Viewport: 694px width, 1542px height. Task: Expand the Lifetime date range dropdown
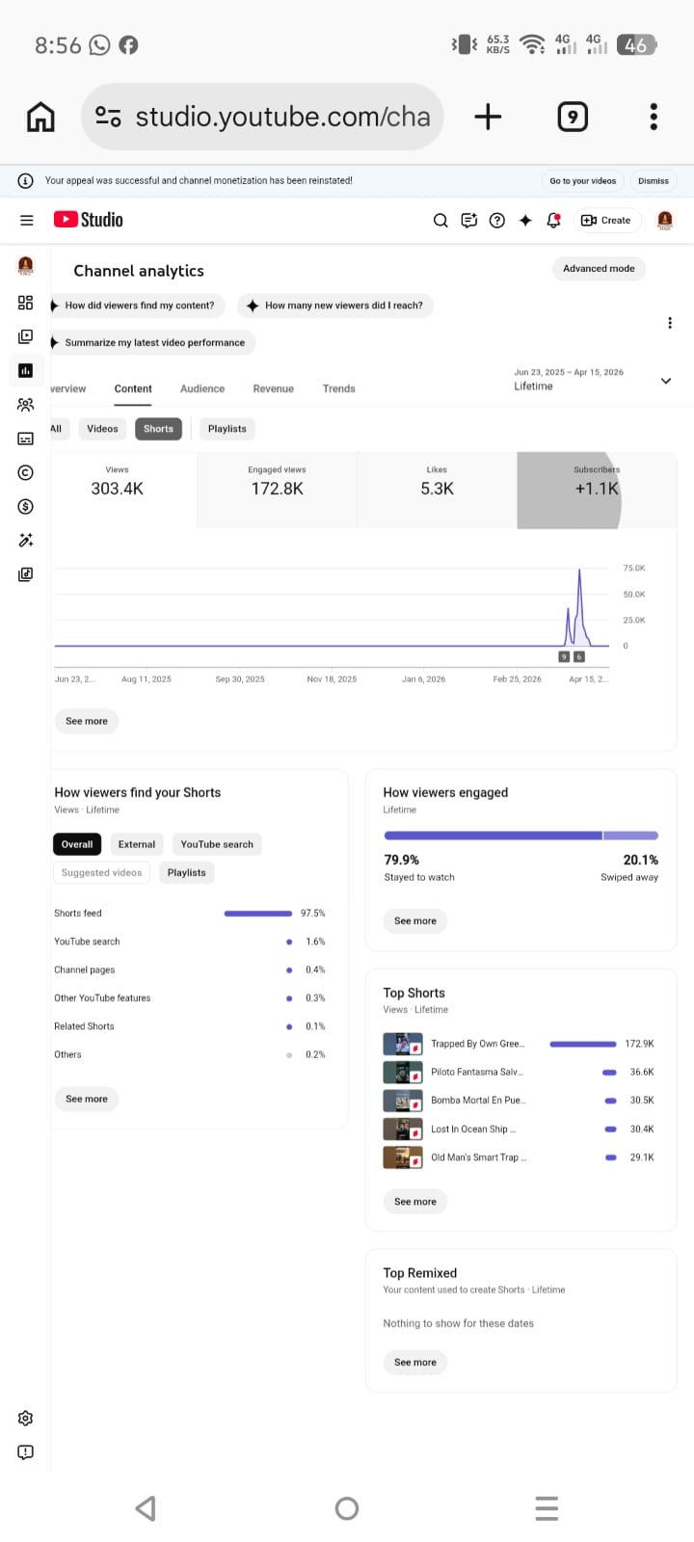(665, 381)
